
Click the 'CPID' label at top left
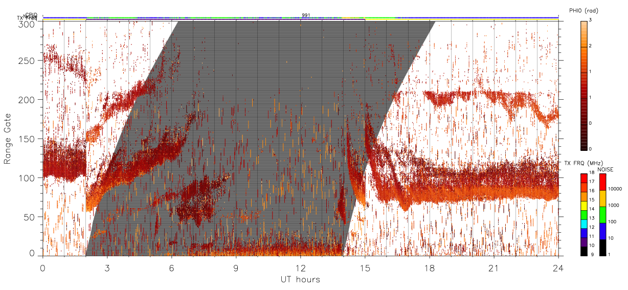coord(32,15)
